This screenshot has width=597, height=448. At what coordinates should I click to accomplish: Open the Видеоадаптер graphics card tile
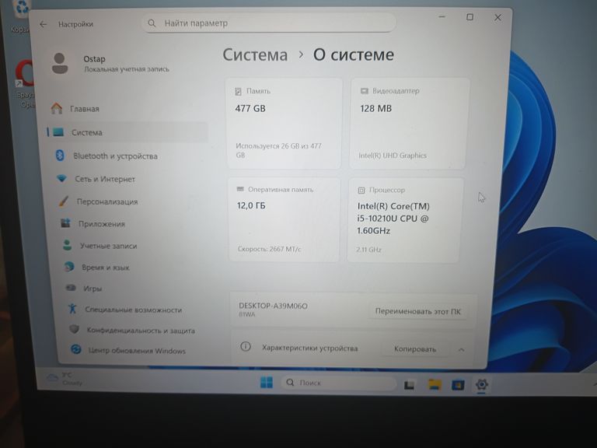pos(410,124)
